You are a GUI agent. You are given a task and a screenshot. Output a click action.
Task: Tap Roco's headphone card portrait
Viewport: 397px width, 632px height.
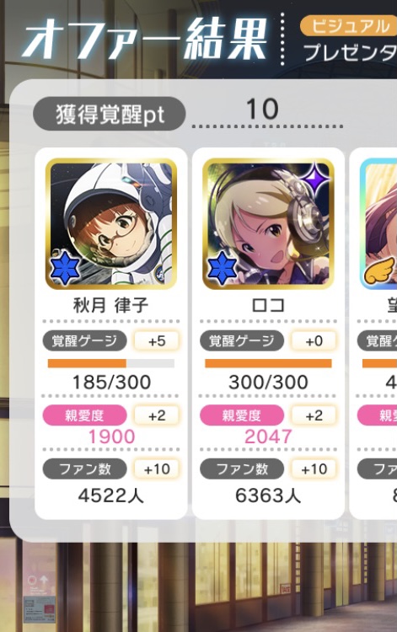[268, 223]
